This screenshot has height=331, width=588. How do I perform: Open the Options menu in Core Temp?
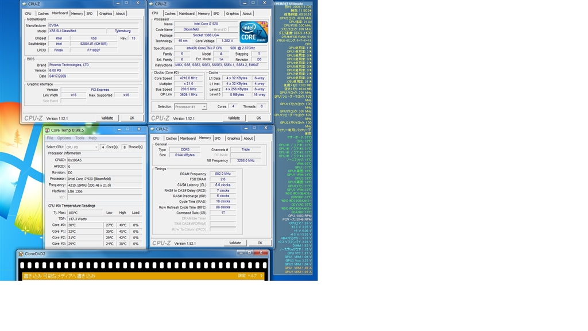tap(64, 138)
